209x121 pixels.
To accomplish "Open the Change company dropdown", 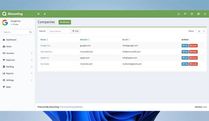I will (x=15, y=24).
